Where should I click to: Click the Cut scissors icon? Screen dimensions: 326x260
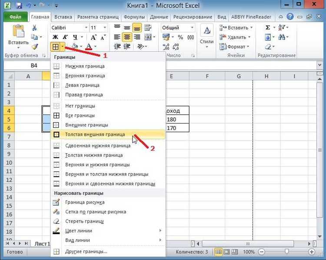(x=34, y=27)
